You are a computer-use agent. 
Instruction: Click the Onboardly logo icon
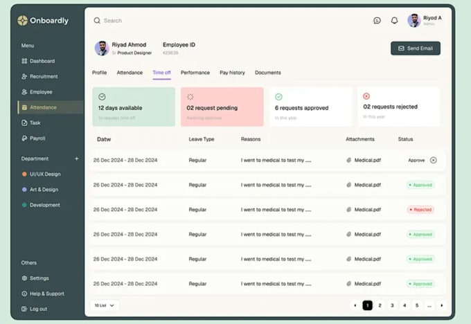[x=23, y=20]
